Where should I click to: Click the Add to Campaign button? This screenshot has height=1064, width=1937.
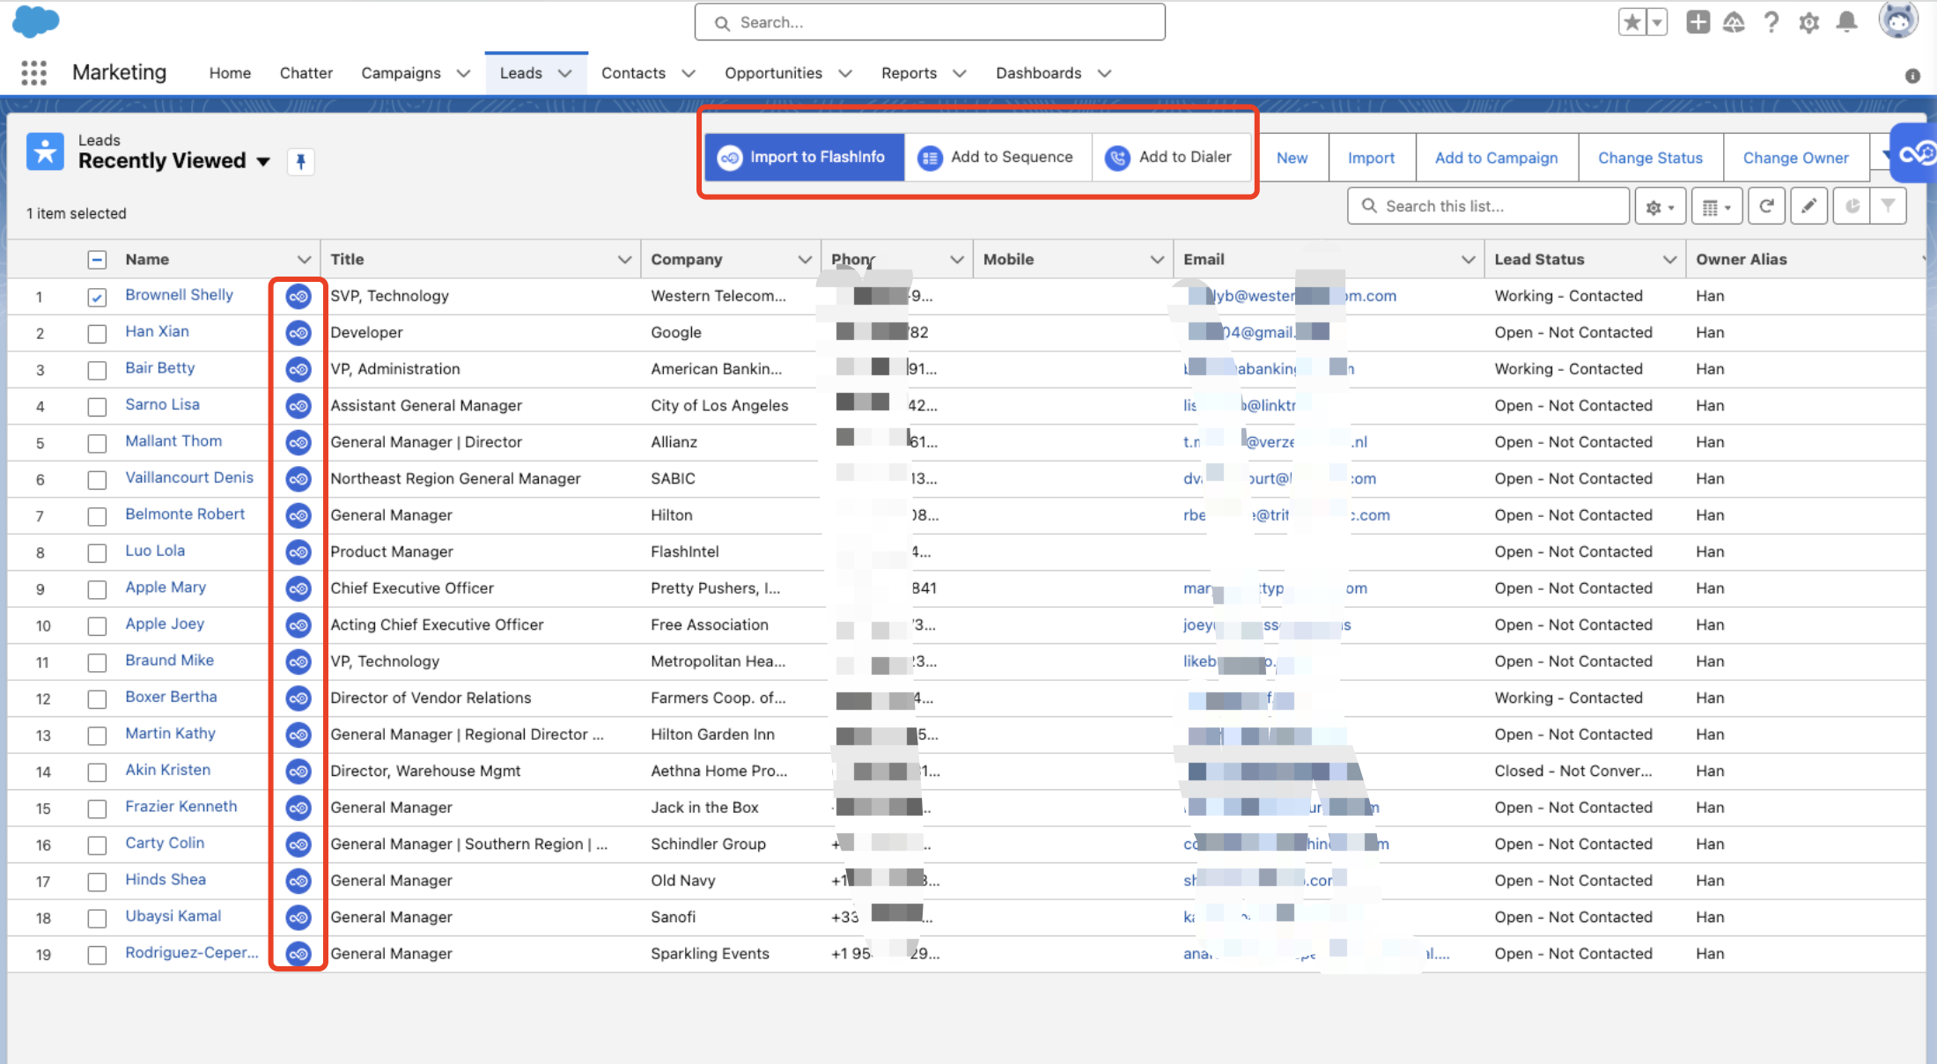(x=1496, y=158)
